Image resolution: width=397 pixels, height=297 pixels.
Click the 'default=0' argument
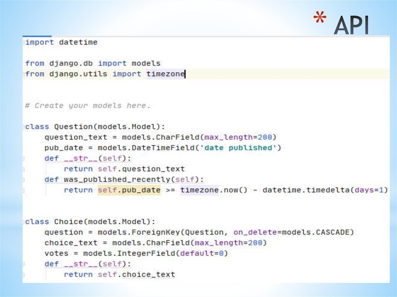click(202, 253)
